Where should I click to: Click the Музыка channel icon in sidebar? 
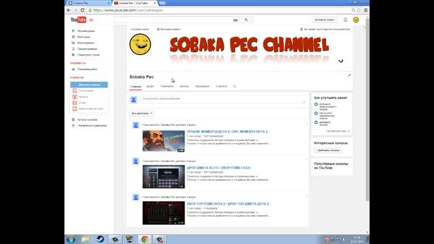pyautogui.click(x=75, y=96)
